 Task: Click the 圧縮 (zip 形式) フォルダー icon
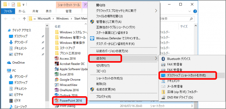[x=163, y=92]
